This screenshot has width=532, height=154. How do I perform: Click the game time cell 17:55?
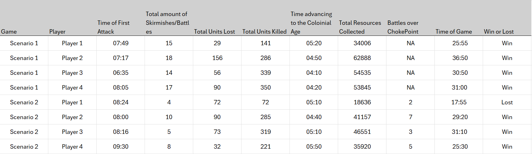click(x=459, y=102)
